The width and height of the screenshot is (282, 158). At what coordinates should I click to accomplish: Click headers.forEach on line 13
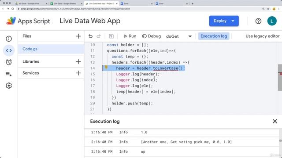pos(151,62)
